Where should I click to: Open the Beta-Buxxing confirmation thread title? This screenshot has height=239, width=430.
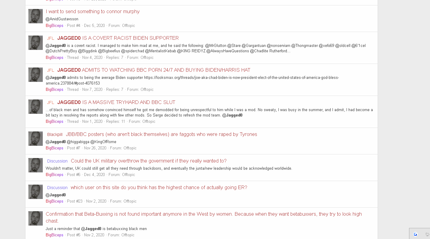tap(204, 217)
